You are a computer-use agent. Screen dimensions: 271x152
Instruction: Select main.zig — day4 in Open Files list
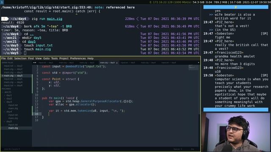[13, 82]
